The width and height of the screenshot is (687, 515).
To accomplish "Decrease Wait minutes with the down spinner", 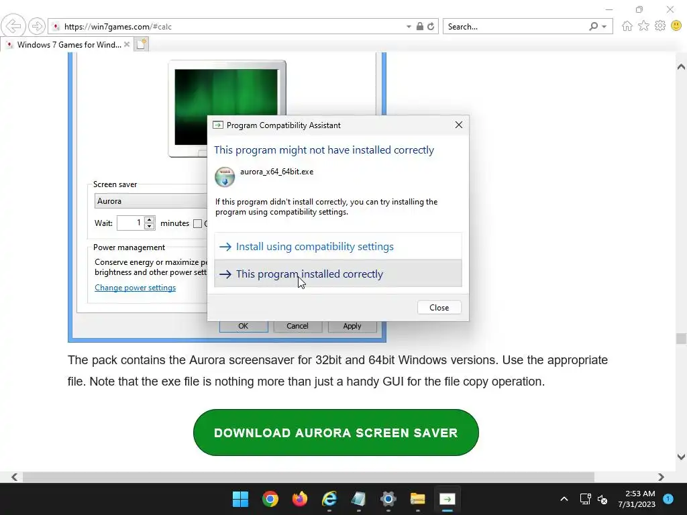I will click(150, 227).
